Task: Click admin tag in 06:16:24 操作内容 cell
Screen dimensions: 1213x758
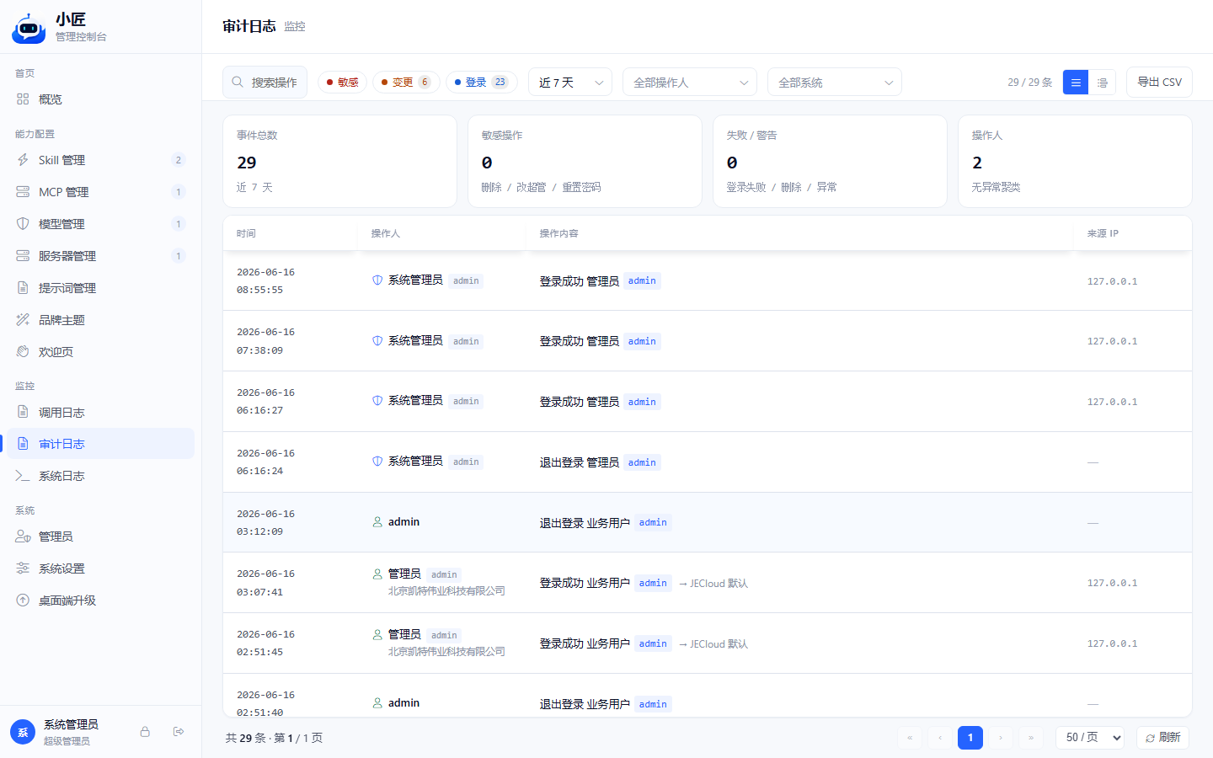Action: [642, 462]
